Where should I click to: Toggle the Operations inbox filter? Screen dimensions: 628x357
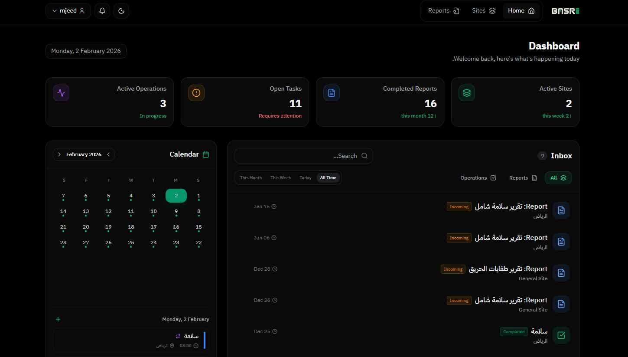[x=478, y=177]
